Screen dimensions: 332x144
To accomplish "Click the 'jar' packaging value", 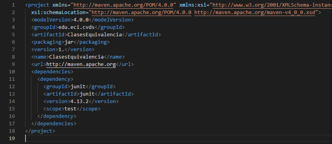I will click(69, 42).
